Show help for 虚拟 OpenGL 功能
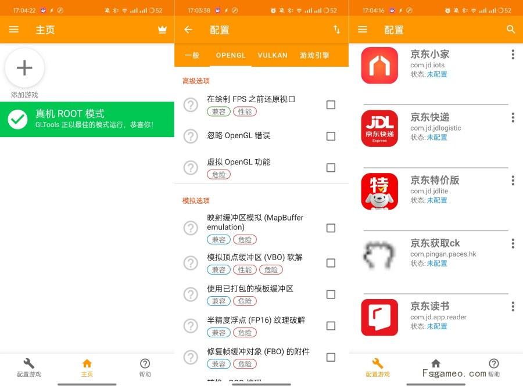This screenshot has height=389, width=523. click(x=191, y=168)
